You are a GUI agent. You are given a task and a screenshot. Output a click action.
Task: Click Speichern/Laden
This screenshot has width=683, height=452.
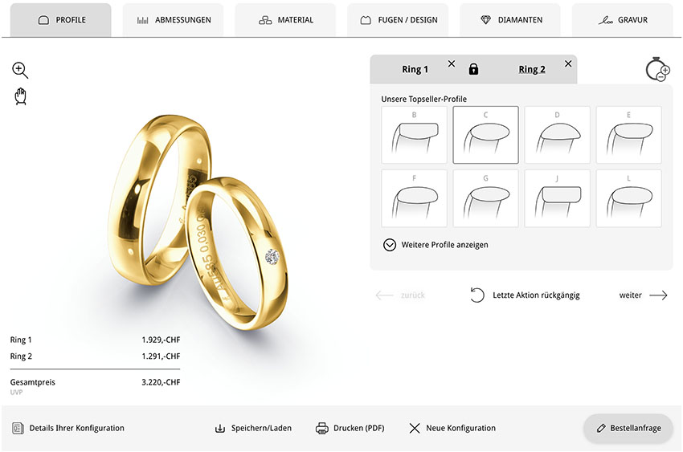(x=253, y=428)
